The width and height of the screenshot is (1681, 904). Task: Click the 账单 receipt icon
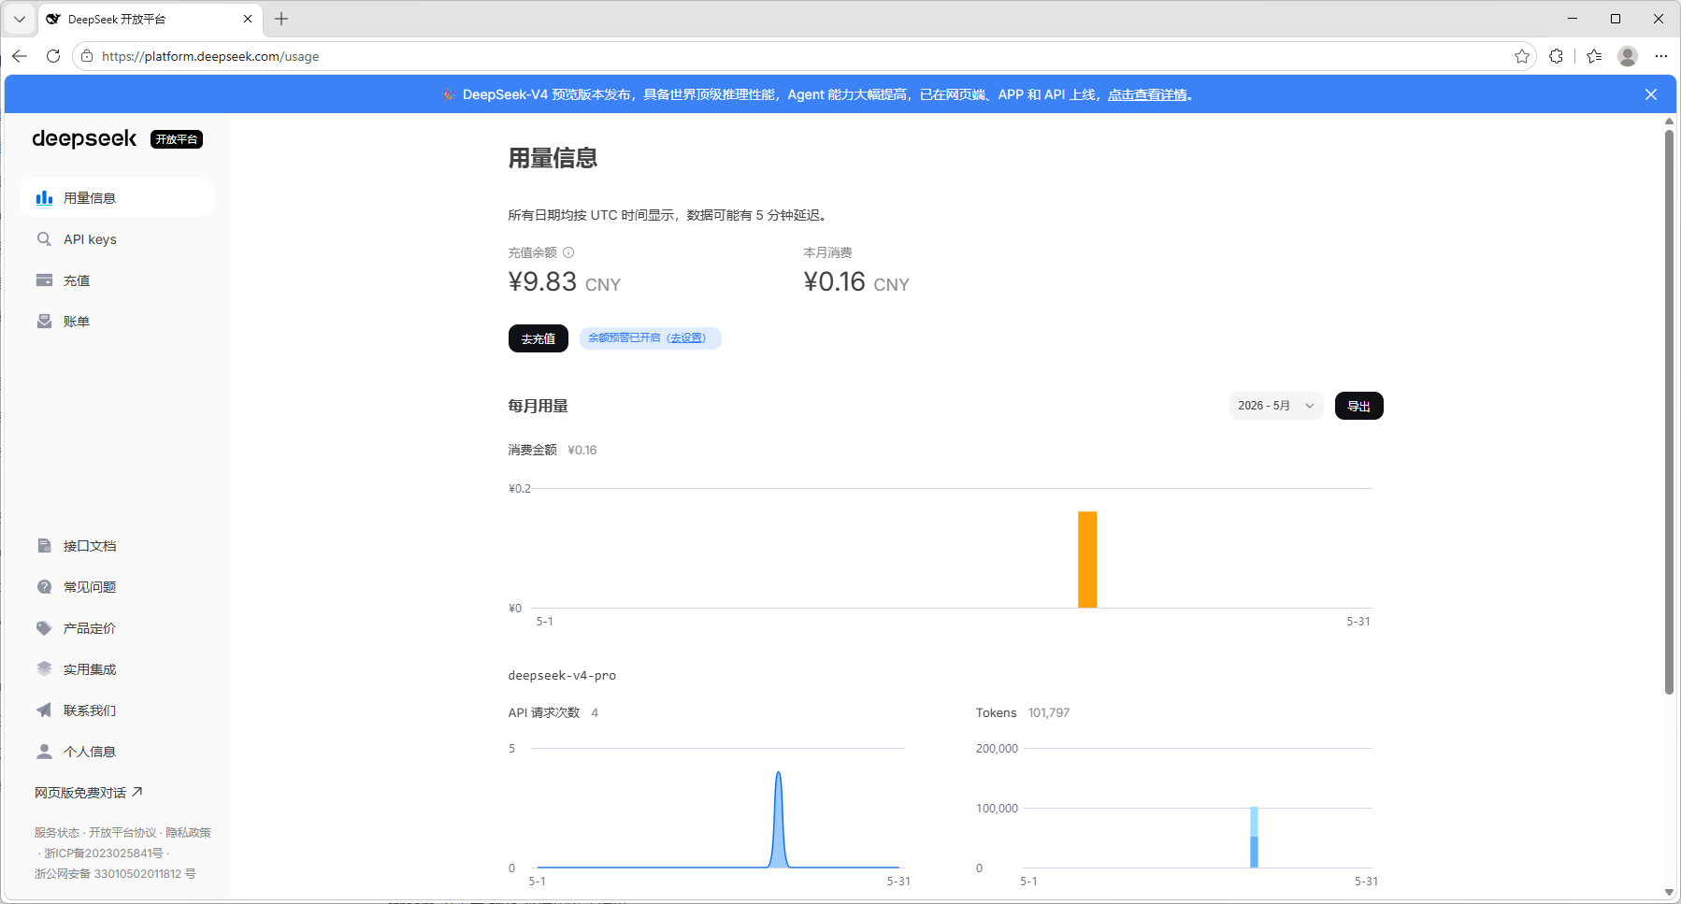coord(44,322)
